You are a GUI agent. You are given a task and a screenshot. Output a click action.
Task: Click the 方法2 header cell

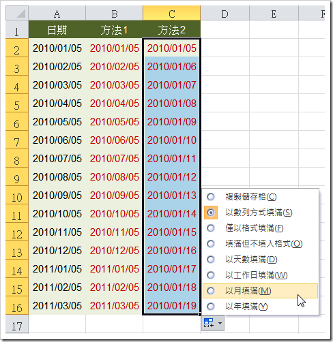click(x=172, y=29)
